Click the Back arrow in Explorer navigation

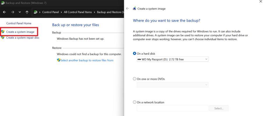point(5,12)
